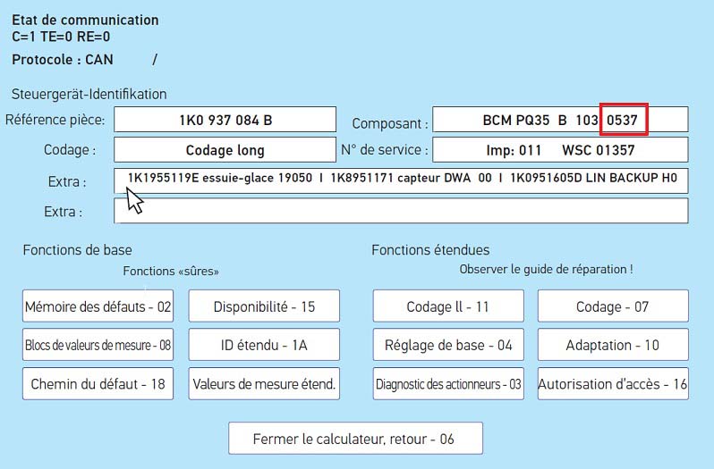Start Réglage de base - 04
Viewport: 714px width, 469px height.
[x=447, y=345]
